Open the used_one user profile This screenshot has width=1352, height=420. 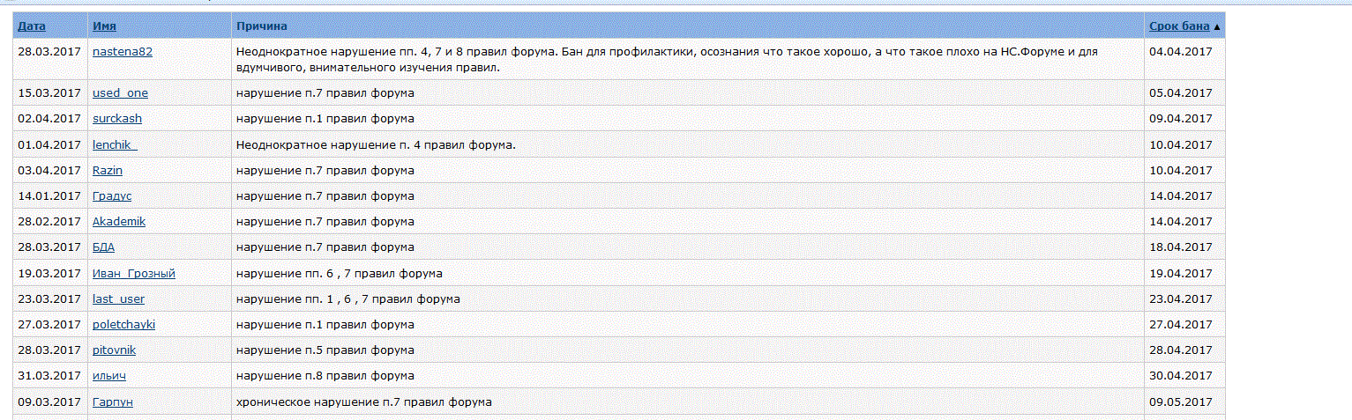(120, 92)
